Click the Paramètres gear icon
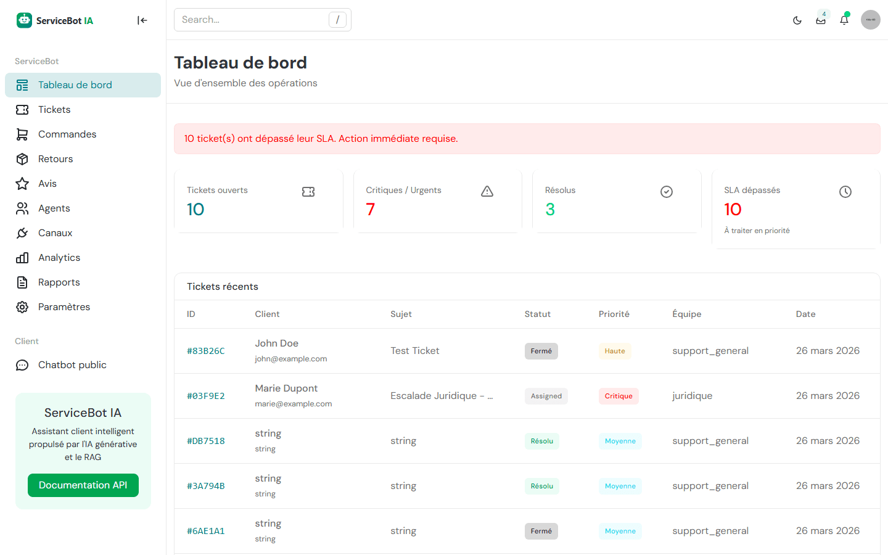This screenshot has width=888, height=555. 22,307
